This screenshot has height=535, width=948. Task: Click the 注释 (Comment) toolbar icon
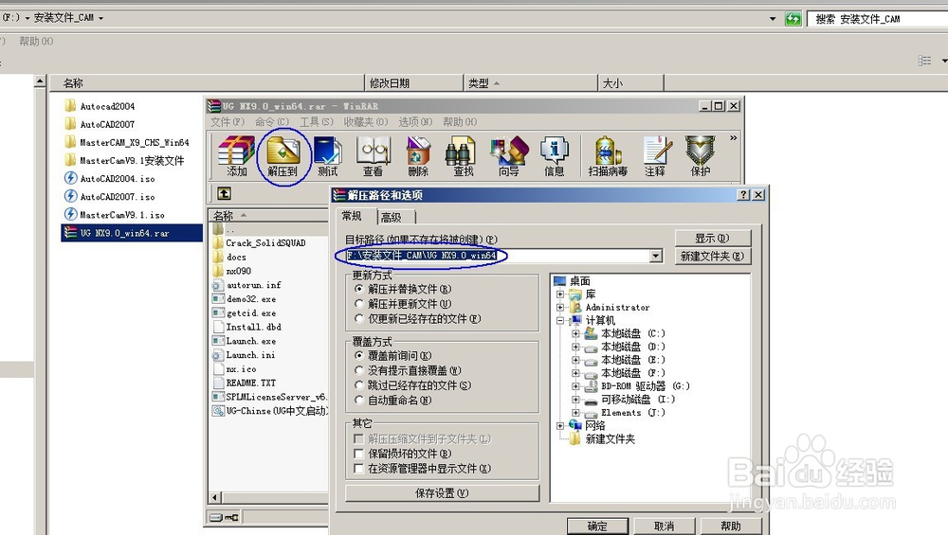pyautogui.click(x=655, y=156)
